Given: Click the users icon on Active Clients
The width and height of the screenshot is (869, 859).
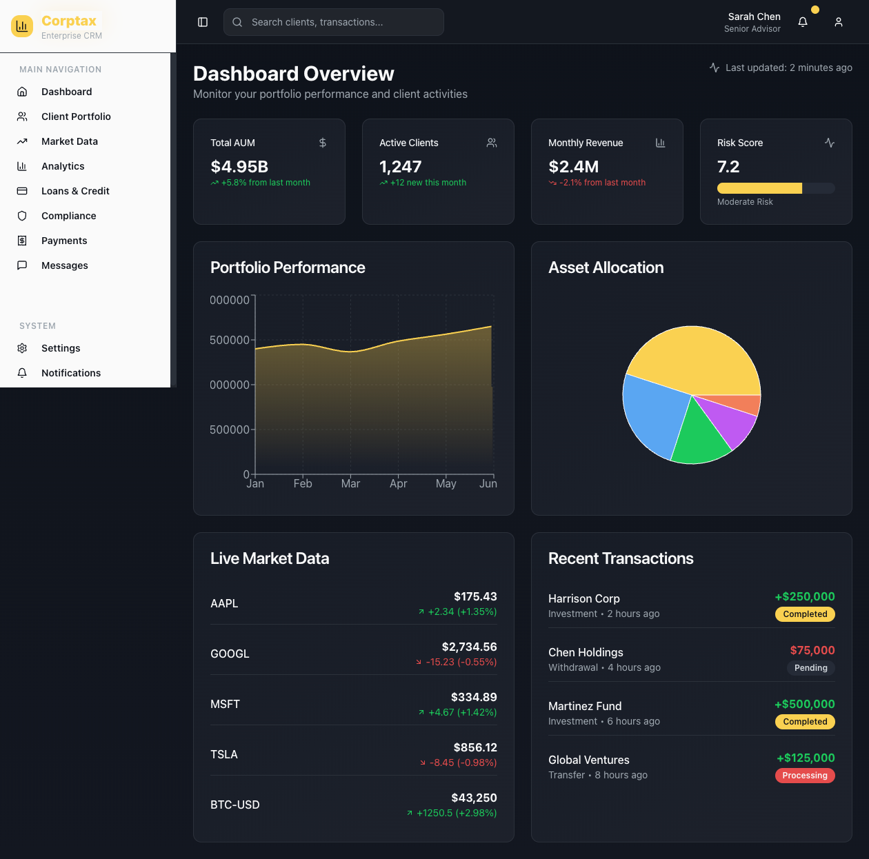Looking at the screenshot, I should click(492, 143).
